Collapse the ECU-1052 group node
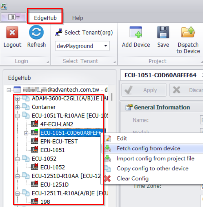This screenshot has width=203, height=207. 17,159
